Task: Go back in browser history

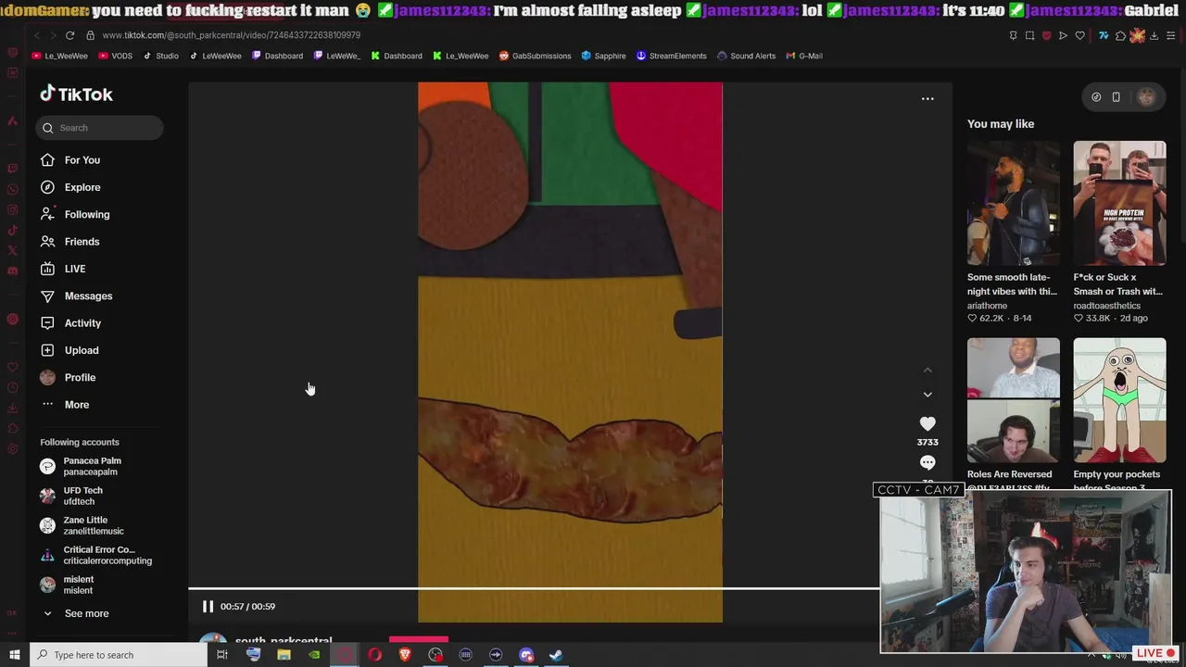Action: 37,35
